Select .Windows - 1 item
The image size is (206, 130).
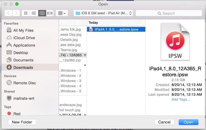point(73,70)
